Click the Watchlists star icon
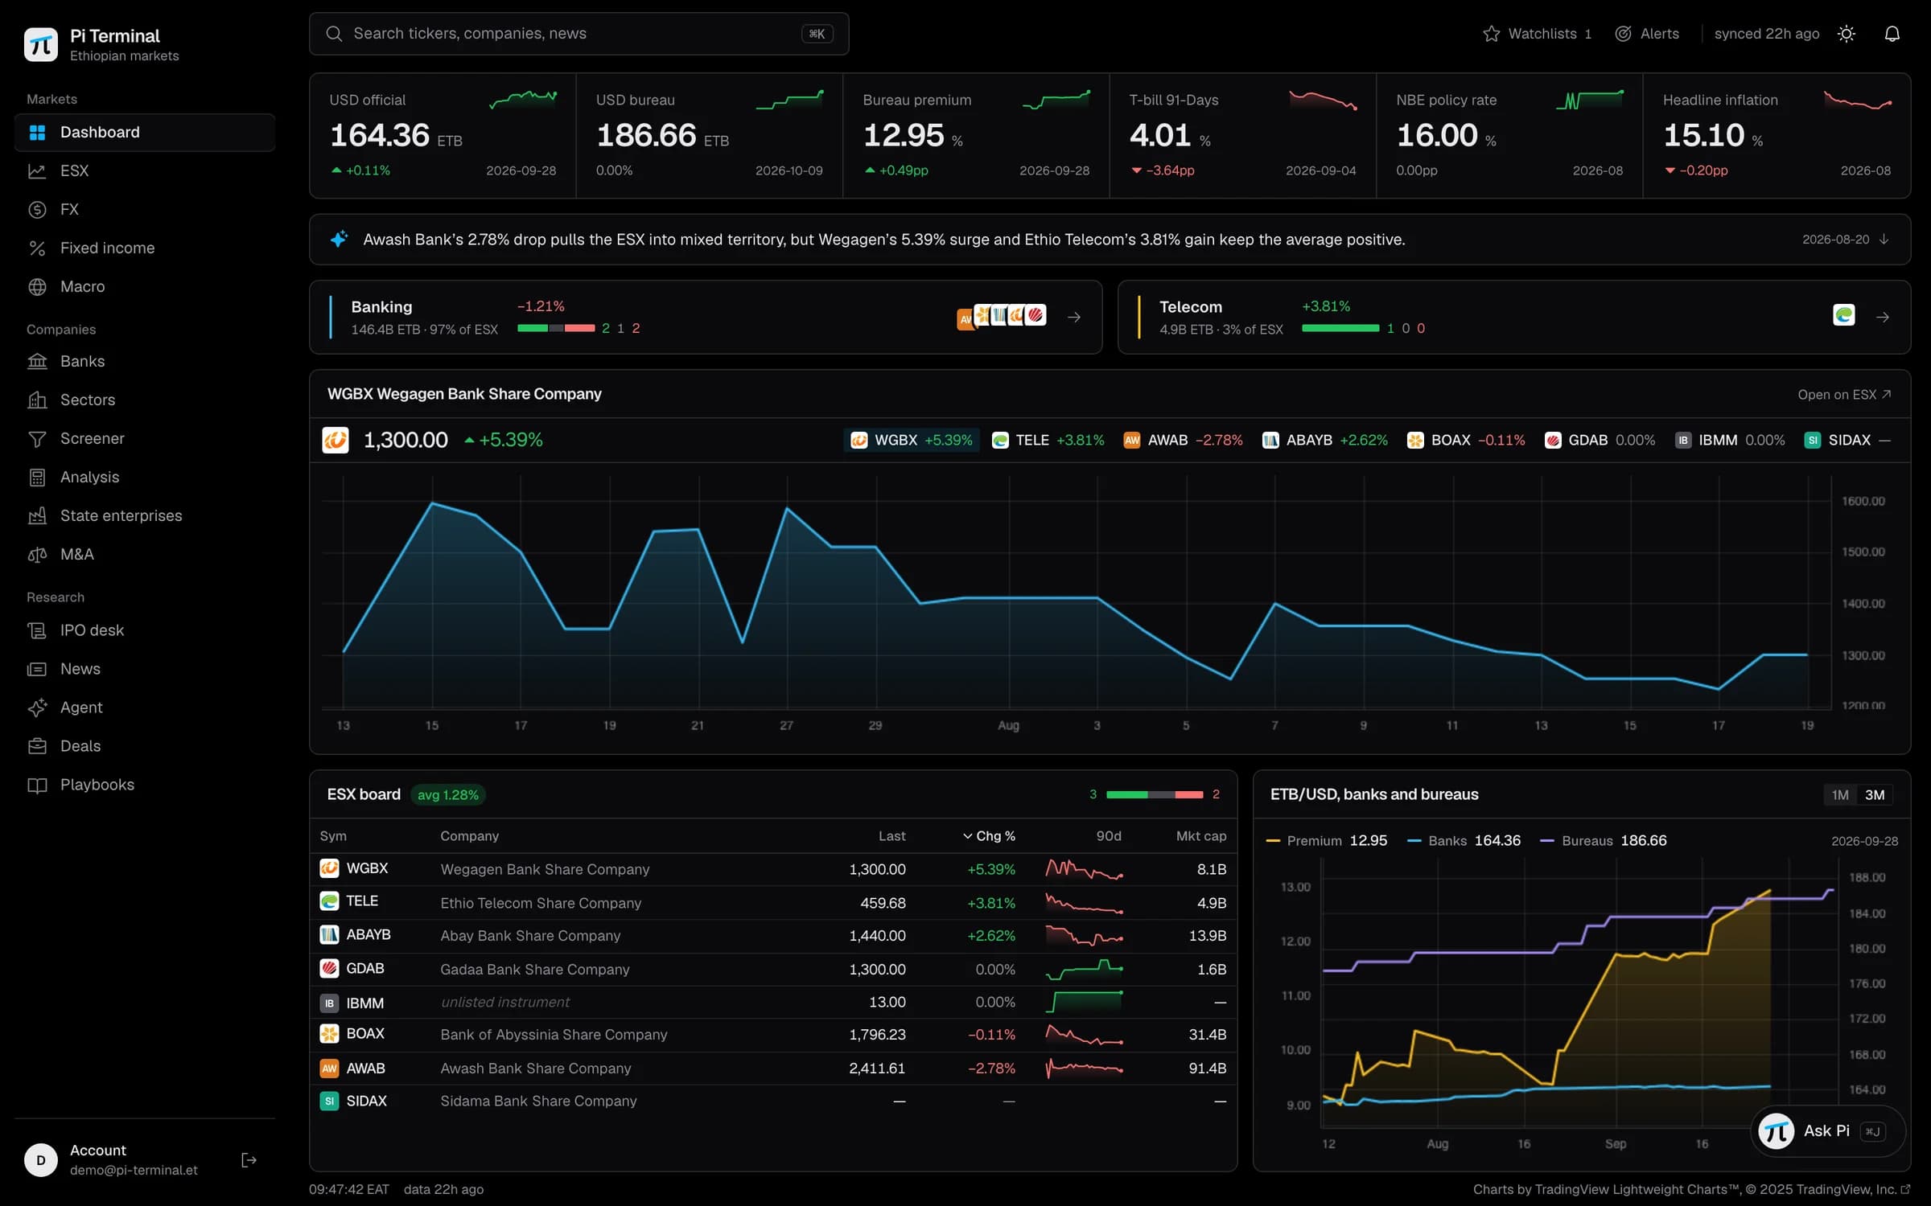The height and width of the screenshot is (1206, 1931). click(1491, 34)
